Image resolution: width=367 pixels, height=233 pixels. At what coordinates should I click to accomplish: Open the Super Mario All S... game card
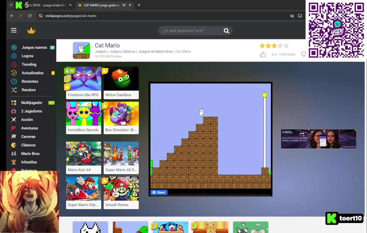point(121,158)
